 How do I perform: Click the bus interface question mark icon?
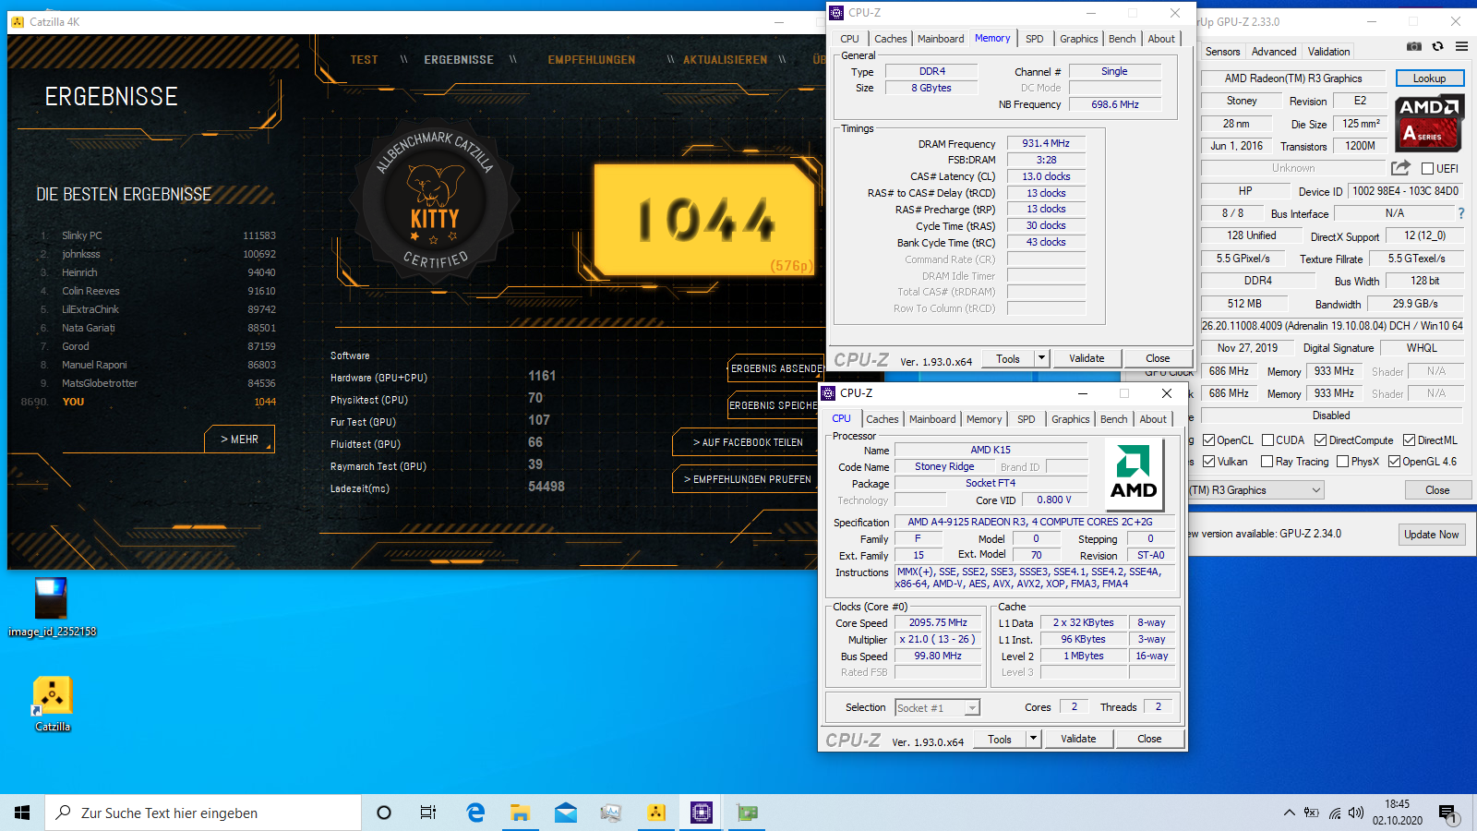tap(1461, 213)
